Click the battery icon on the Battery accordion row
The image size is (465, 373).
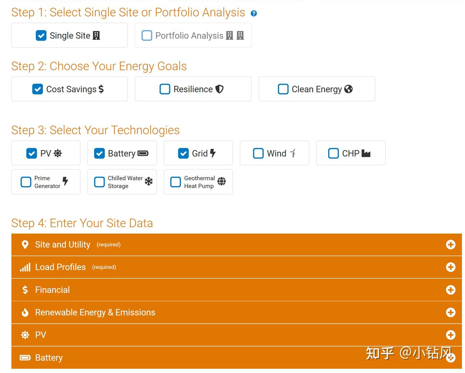point(25,358)
